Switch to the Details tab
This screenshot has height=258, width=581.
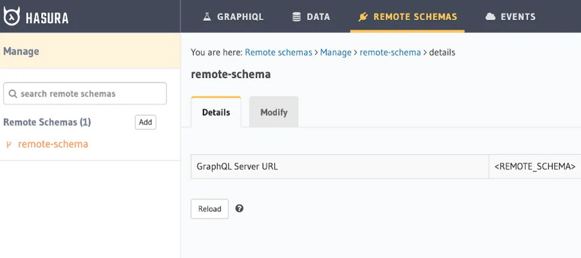tap(216, 113)
